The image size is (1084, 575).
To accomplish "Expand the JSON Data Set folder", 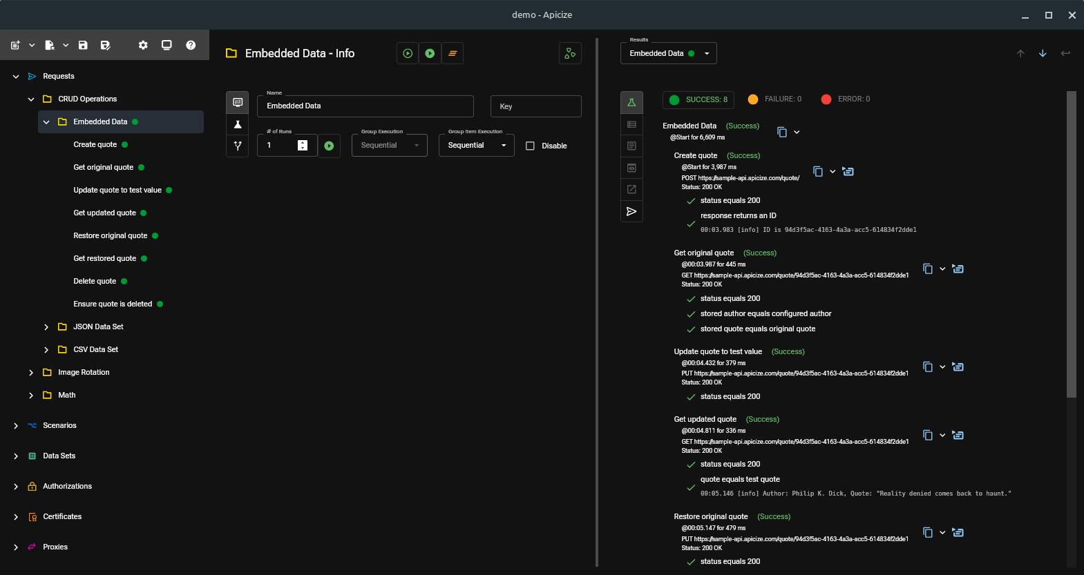I will click(x=46, y=327).
